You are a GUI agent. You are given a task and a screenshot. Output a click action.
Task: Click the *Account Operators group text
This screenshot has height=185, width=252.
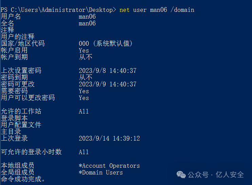tap(109, 166)
